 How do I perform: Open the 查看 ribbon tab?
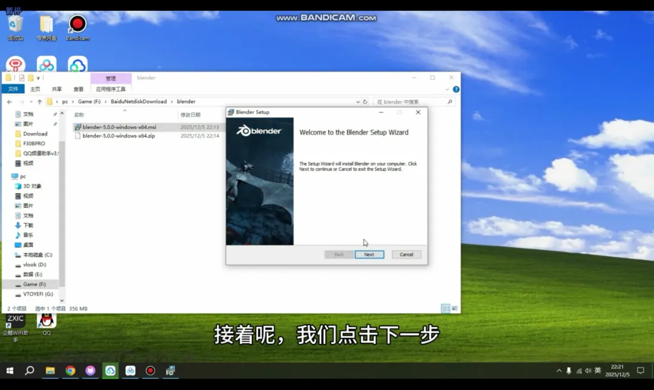point(78,89)
